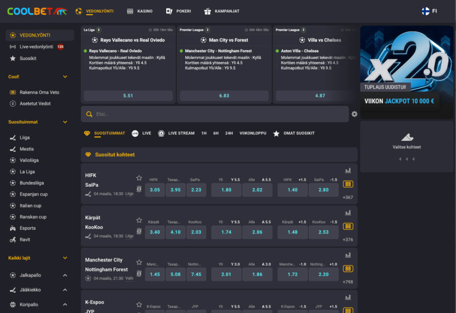Open Live-vedonlyönti with 135 badge
This screenshot has width=456, height=313.
(x=37, y=47)
